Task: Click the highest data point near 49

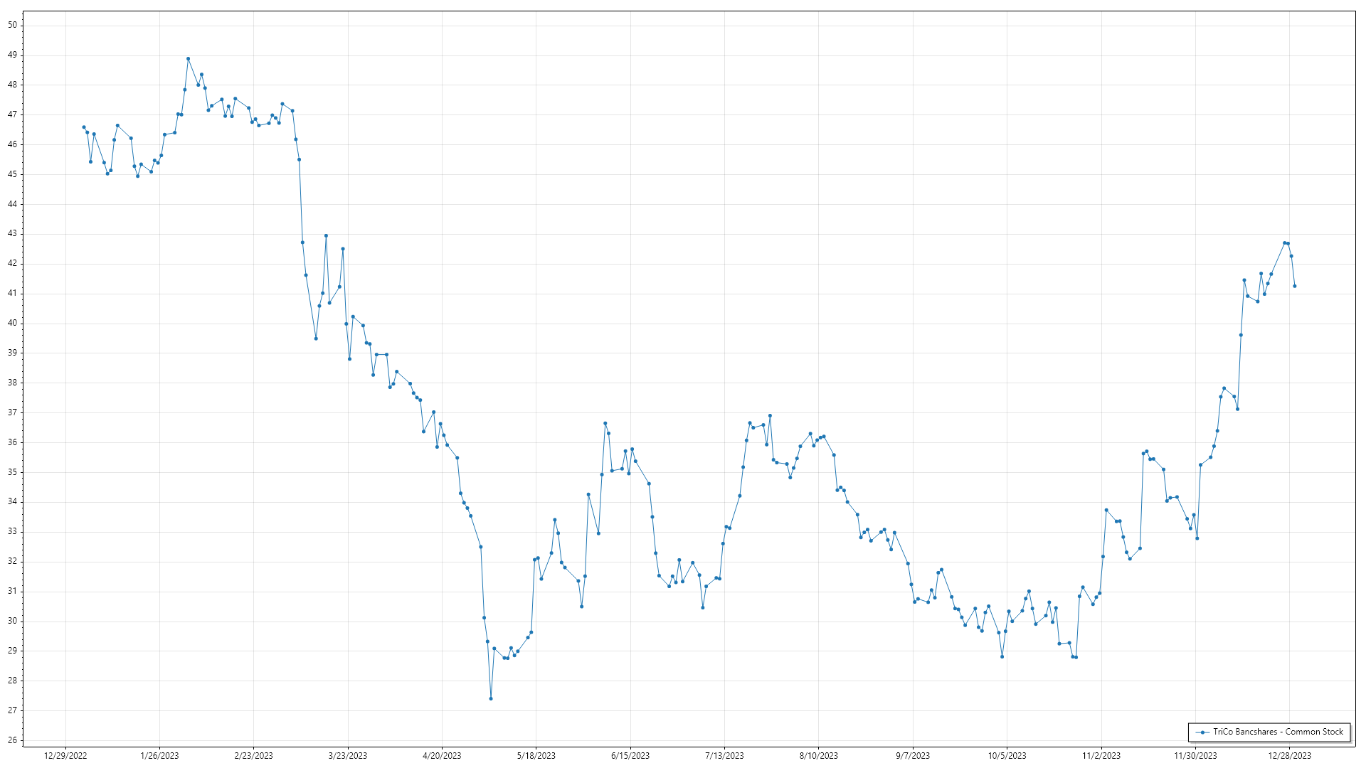Action: point(188,59)
